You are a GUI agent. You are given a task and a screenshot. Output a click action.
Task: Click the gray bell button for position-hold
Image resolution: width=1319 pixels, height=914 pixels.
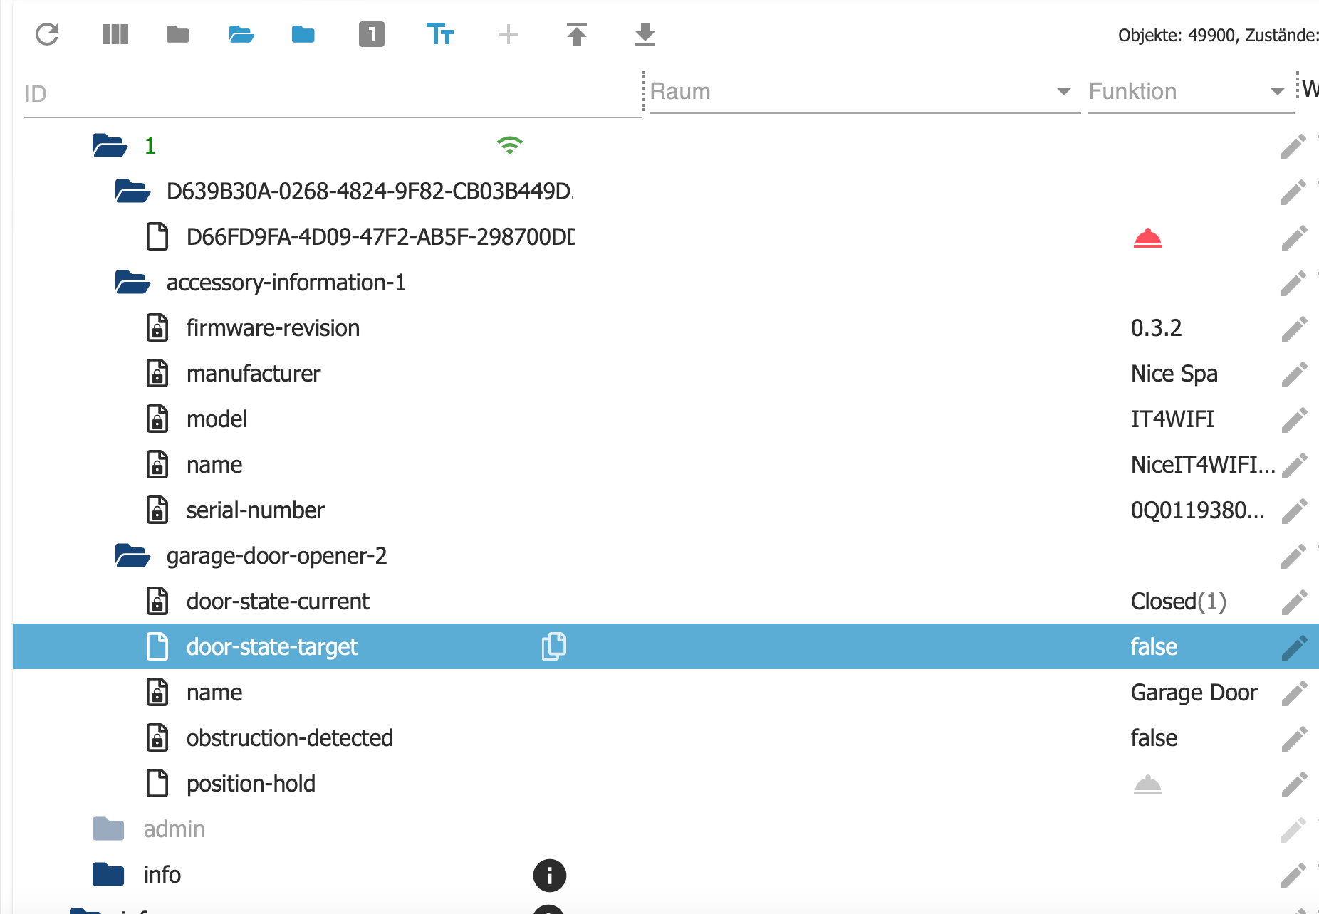pos(1148,784)
